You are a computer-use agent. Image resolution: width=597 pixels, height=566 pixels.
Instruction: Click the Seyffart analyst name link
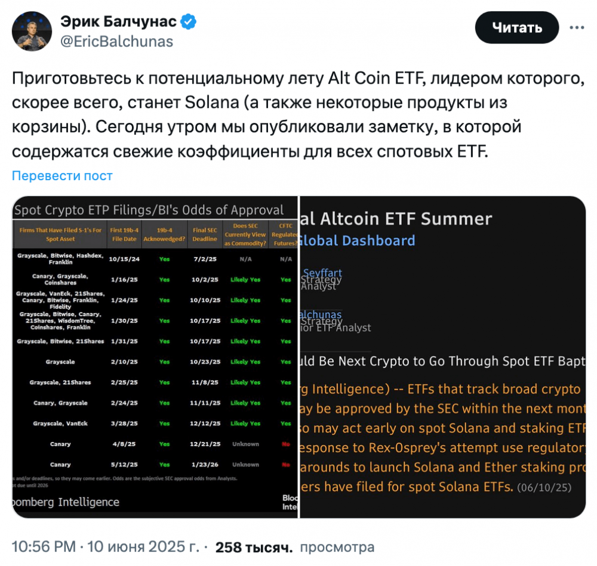[x=322, y=273]
